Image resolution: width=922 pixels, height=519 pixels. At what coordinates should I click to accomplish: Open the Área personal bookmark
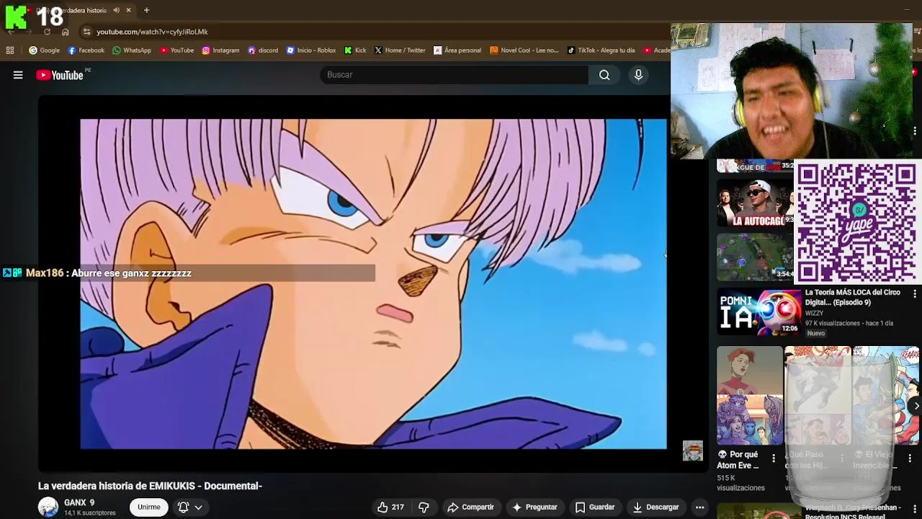(x=457, y=50)
